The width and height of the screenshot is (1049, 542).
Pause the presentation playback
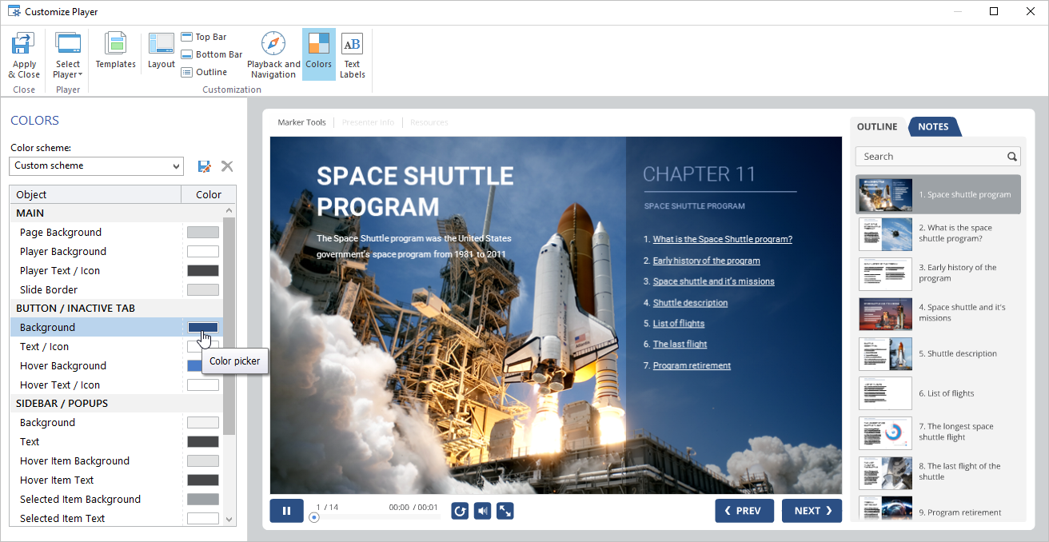coord(286,511)
